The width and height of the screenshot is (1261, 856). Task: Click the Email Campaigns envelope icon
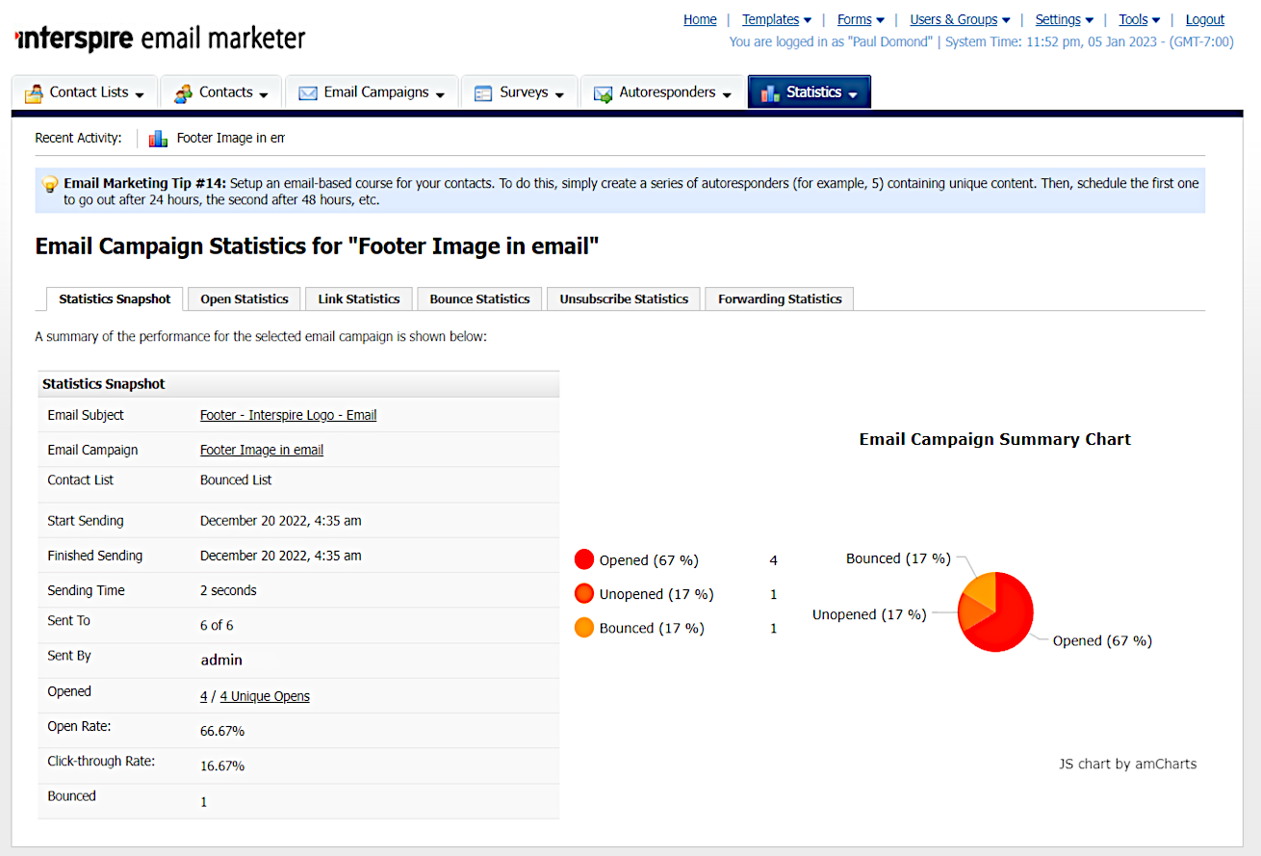(x=308, y=93)
